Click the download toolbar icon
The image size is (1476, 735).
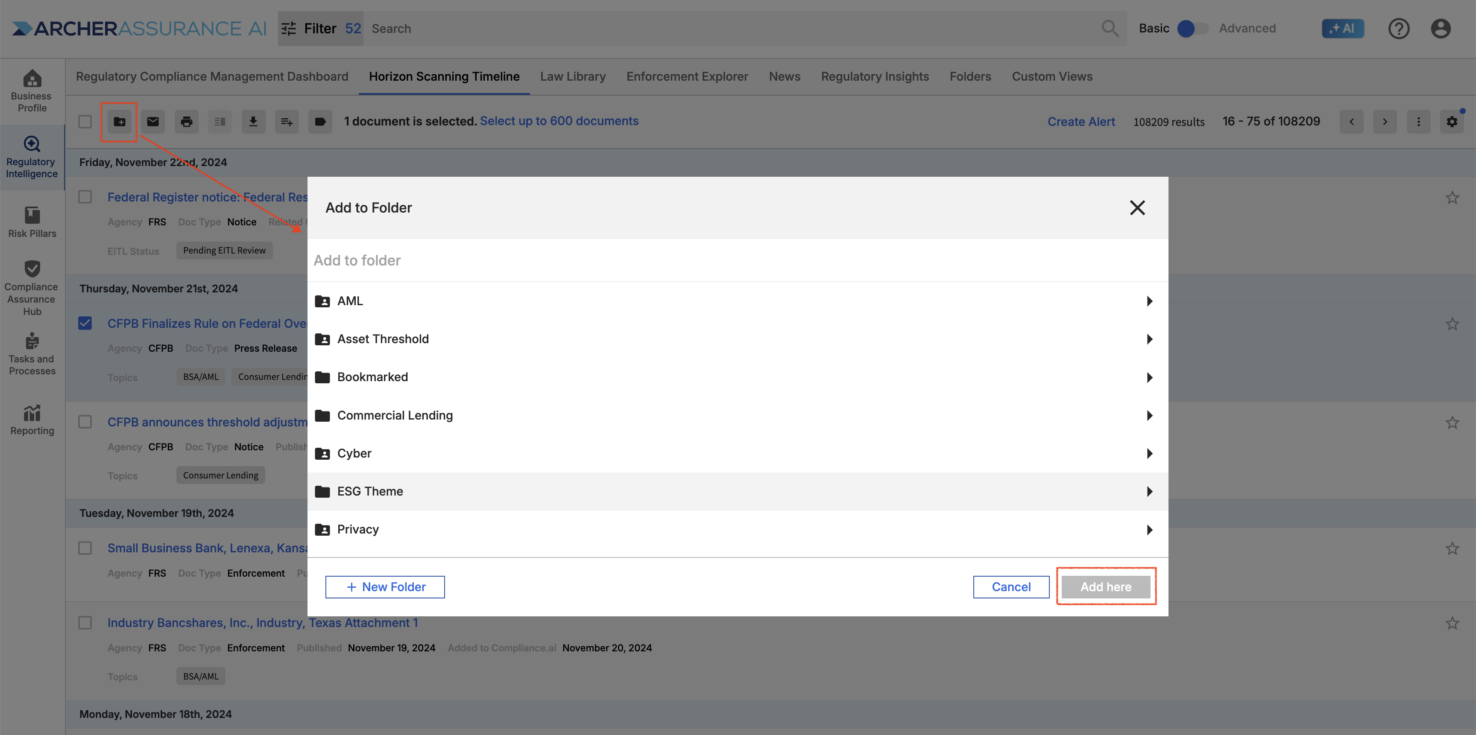tap(253, 121)
